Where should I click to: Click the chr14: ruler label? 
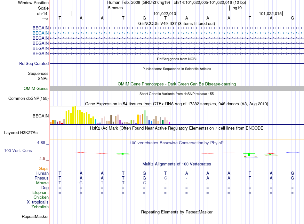[43, 13]
